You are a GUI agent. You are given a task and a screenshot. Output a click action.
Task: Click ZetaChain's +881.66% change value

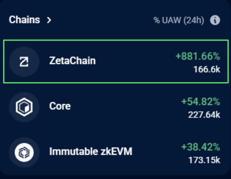(198, 56)
